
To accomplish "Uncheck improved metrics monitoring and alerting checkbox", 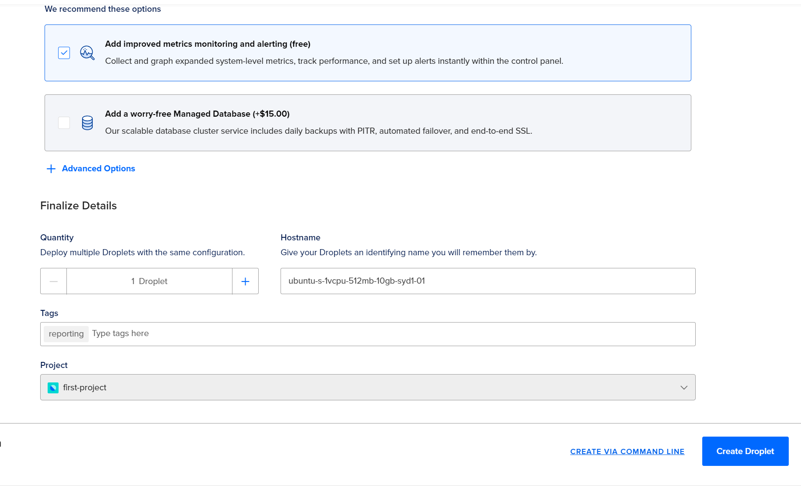I will click(64, 53).
